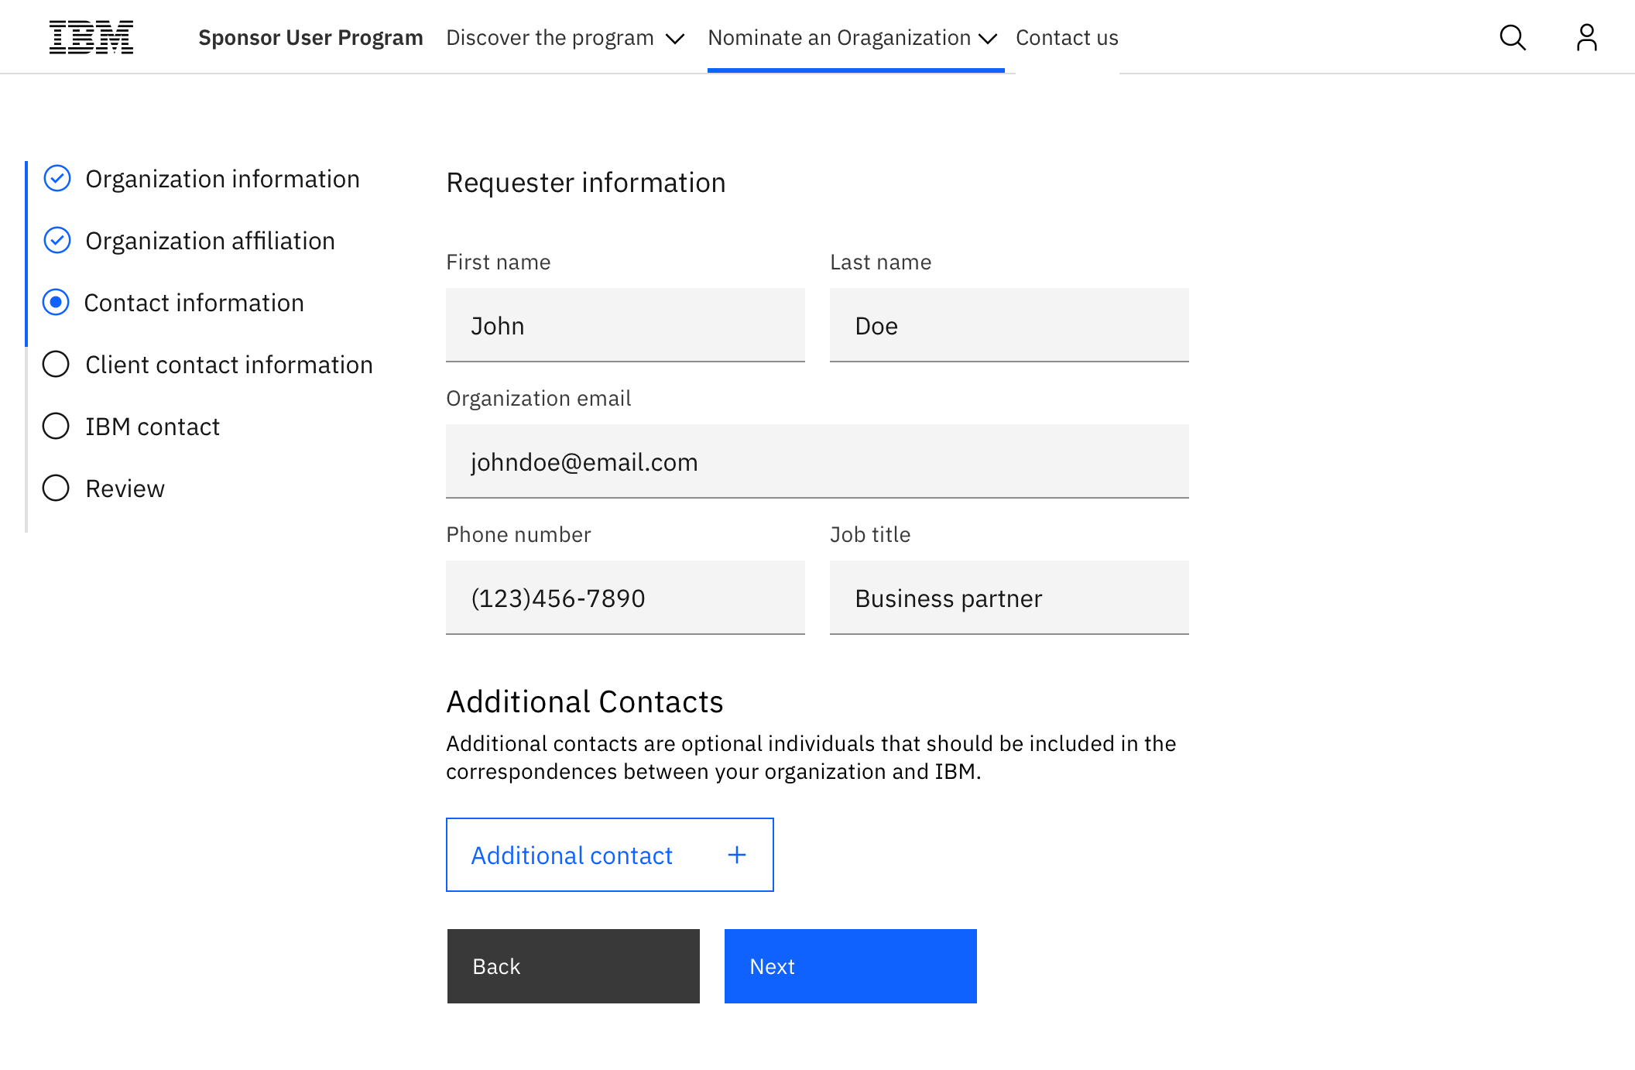Select the IBM contact step circle
Screen dimensions: 1635x1070
click(x=56, y=427)
